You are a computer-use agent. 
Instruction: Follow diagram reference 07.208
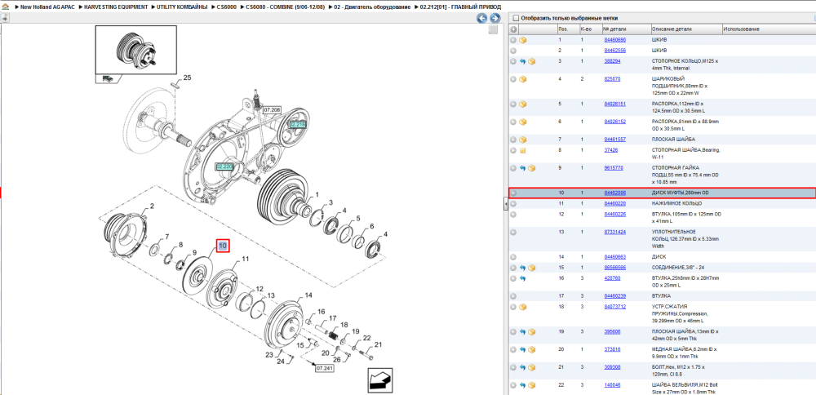[272, 110]
